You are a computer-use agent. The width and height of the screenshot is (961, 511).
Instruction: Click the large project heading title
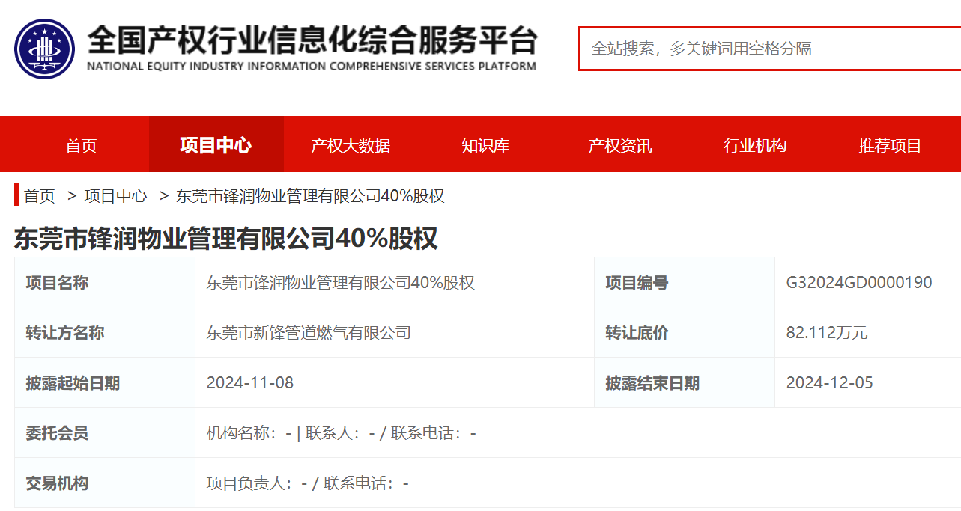(225, 238)
